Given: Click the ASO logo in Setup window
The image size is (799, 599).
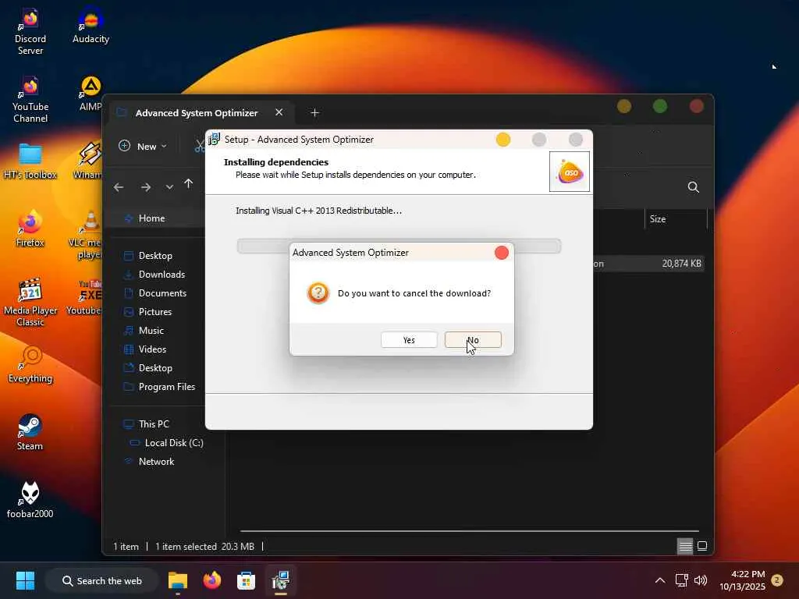Looking at the screenshot, I should tap(570, 172).
